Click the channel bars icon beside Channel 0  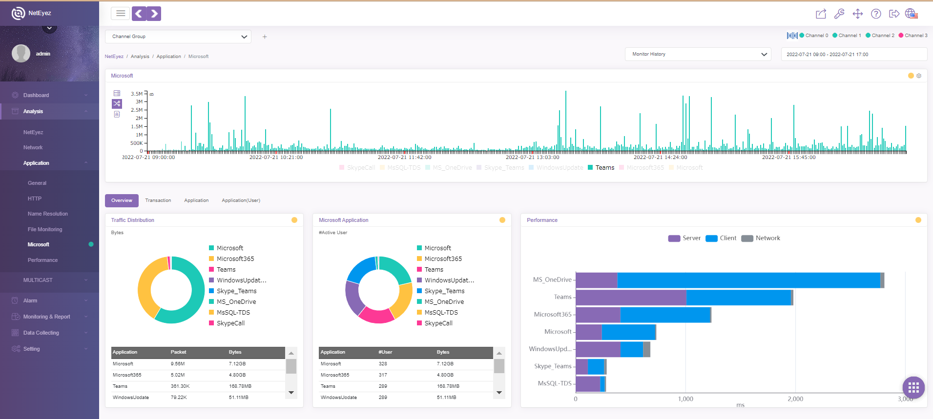pyautogui.click(x=792, y=36)
